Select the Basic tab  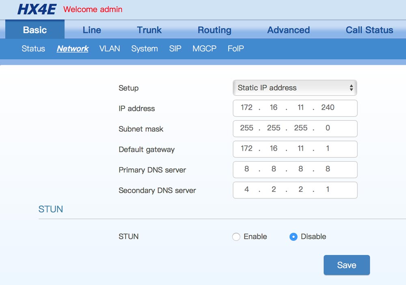pyautogui.click(x=35, y=30)
